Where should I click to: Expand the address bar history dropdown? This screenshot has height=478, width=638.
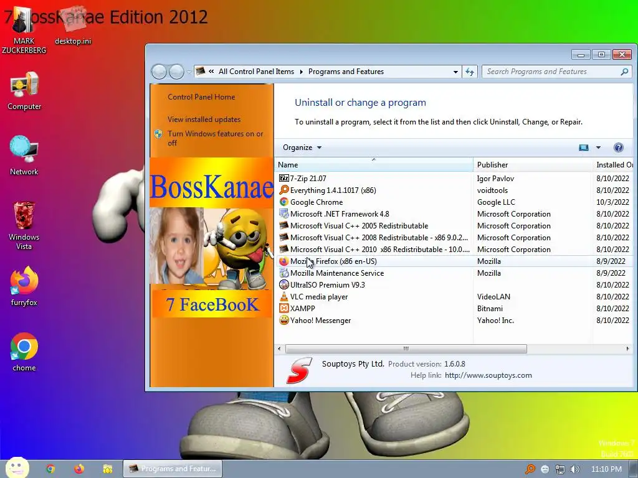click(x=455, y=72)
